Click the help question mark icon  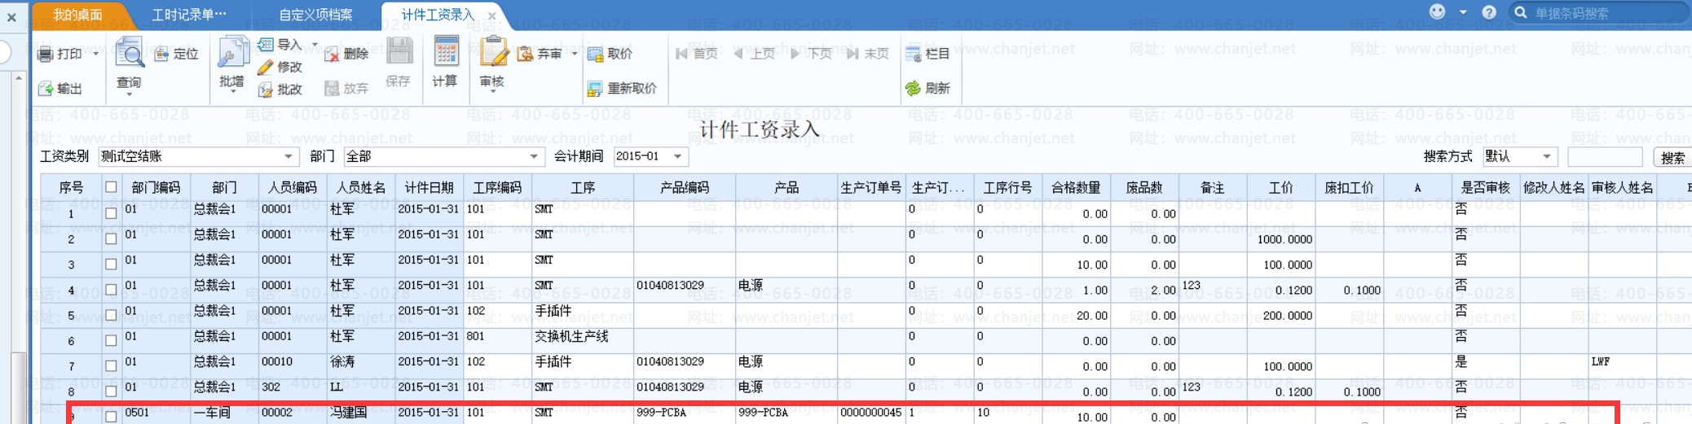pos(1489,12)
